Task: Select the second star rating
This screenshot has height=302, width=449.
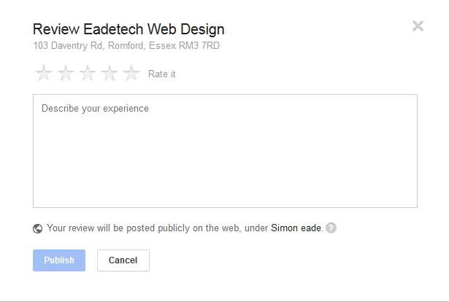Action: click(x=66, y=73)
